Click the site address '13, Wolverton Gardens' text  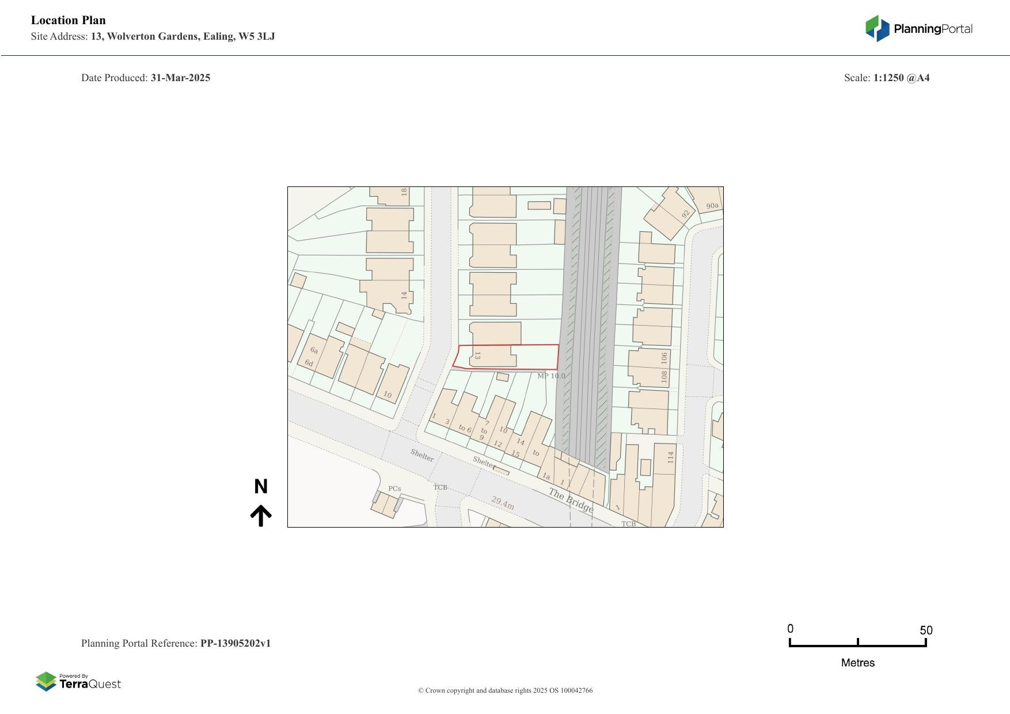pyautogui.click(x=183, y=36)
